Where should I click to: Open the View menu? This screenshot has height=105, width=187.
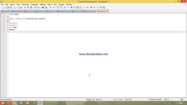click(18, 5)
